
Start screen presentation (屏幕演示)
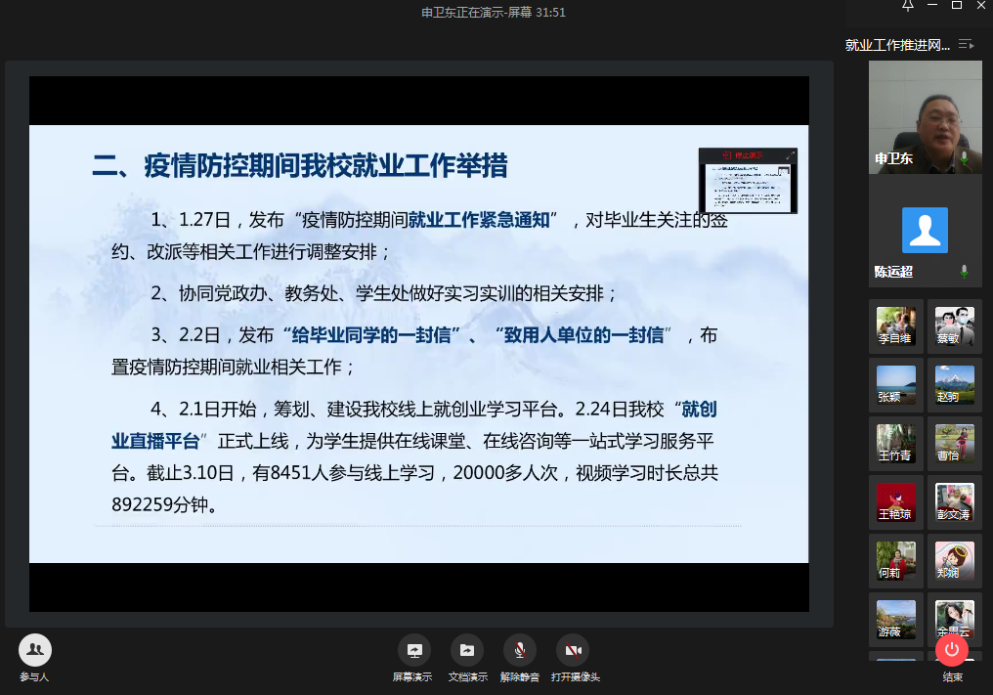pyautogui.click(x=414, y=651)
